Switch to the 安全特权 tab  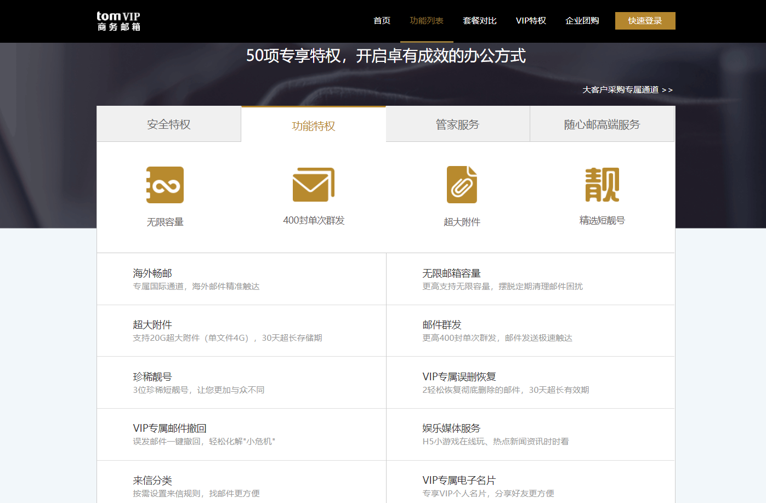pos(169,124)
